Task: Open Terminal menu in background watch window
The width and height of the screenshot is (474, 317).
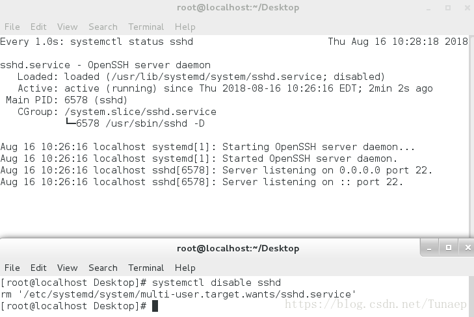Action: (x=146, y=27)
